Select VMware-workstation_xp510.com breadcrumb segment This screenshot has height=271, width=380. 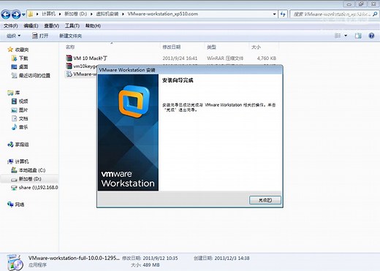click(x=162, y=14)
